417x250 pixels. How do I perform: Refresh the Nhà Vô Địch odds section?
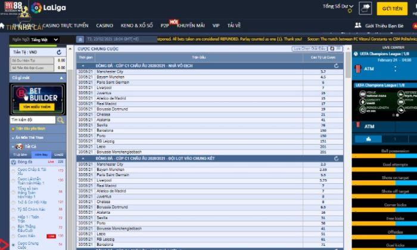click(x=337, y=66)
